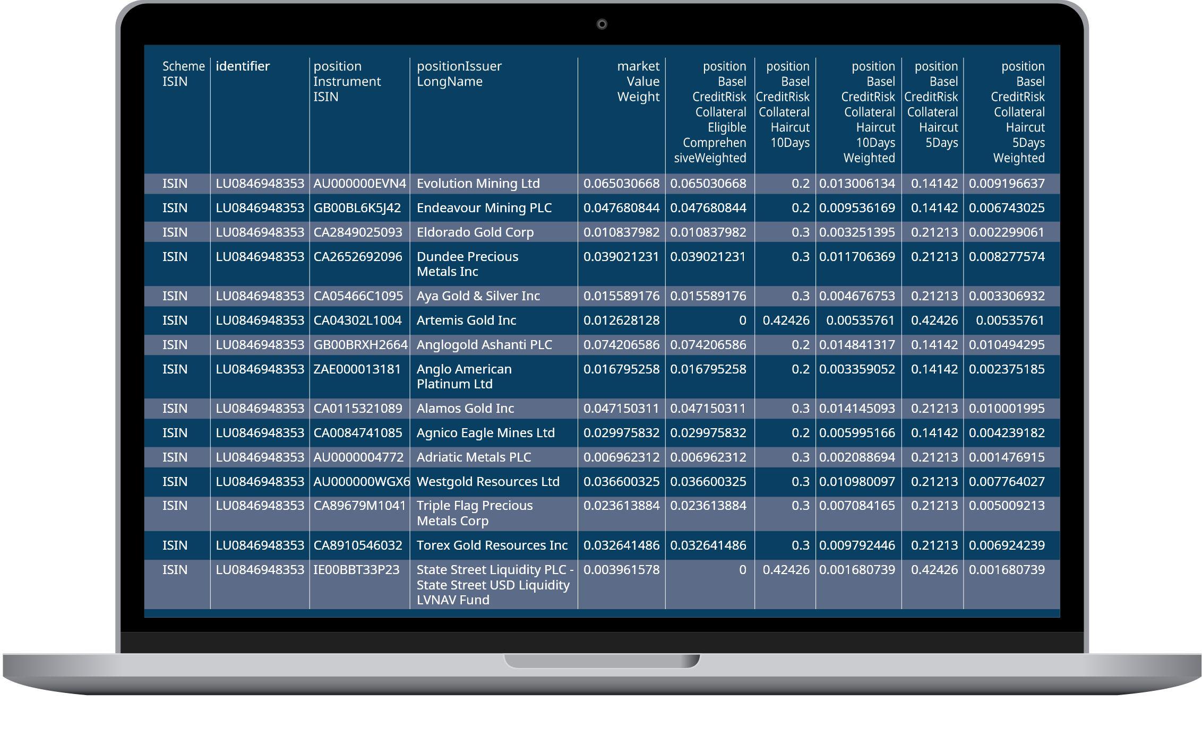Select the 10Days weighted value 0.011706369
This screenshot has width=1202, height=746.
point(857,257)
